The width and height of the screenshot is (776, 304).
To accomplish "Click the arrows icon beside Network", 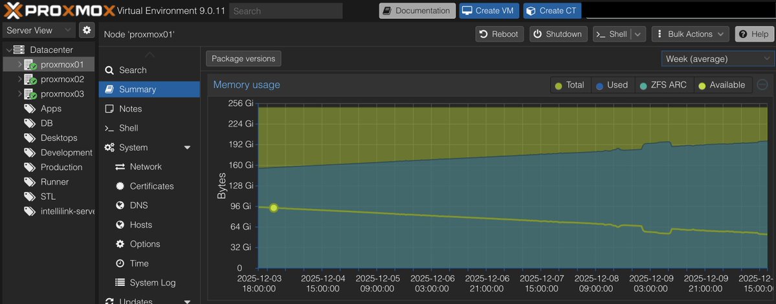I will 120,167.
